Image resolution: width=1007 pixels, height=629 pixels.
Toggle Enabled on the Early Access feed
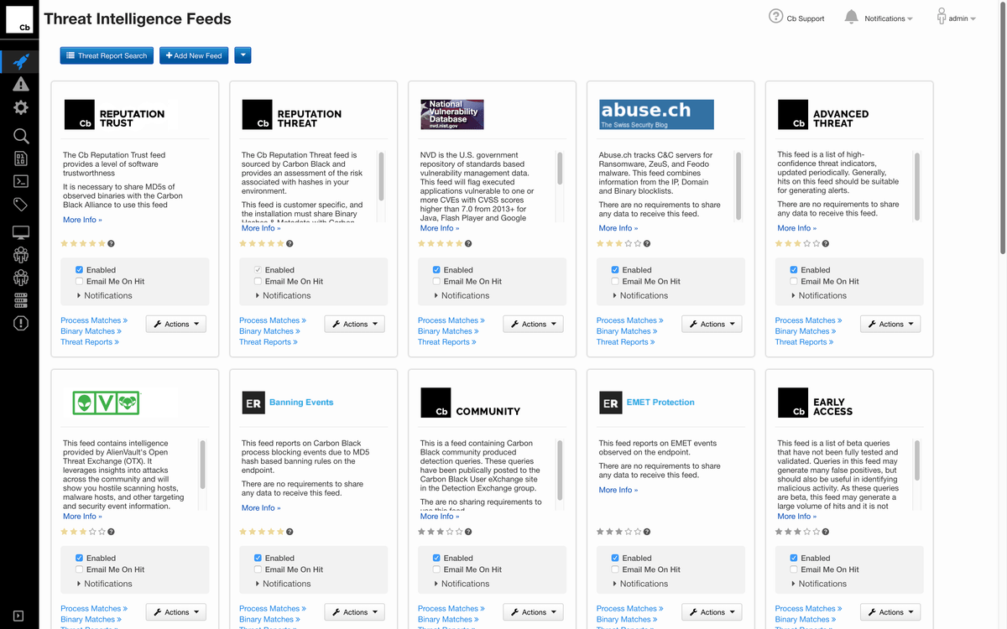(794, 558)
